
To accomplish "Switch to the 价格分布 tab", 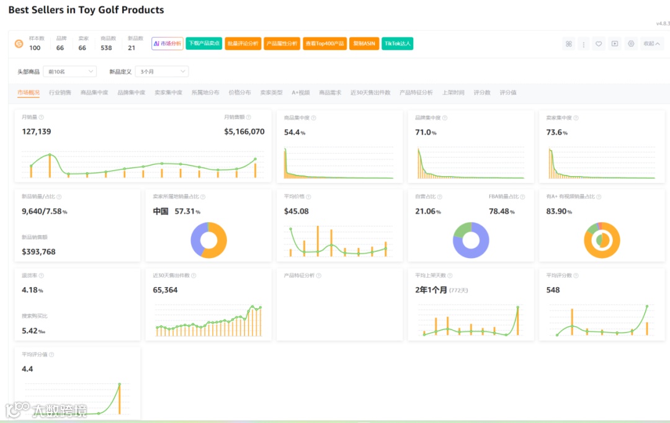I will pos(239,92).
